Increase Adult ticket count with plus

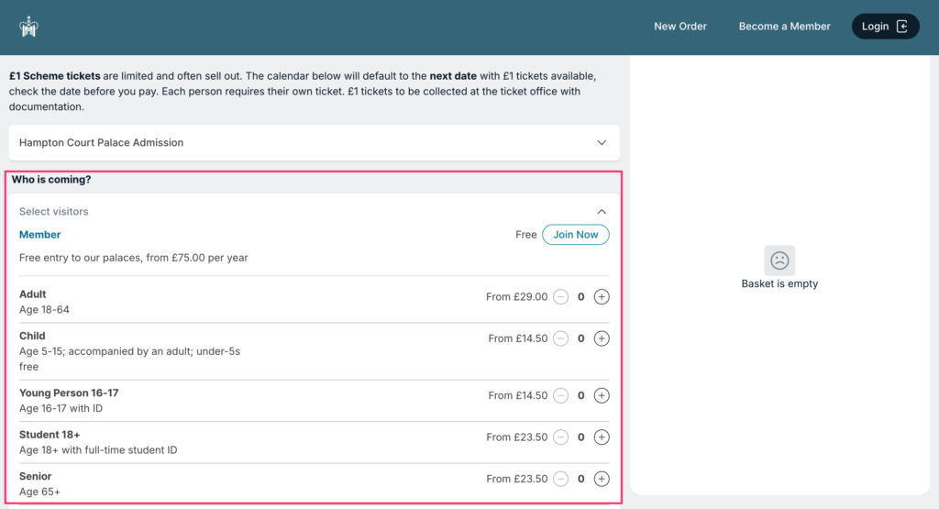point(602,296)
